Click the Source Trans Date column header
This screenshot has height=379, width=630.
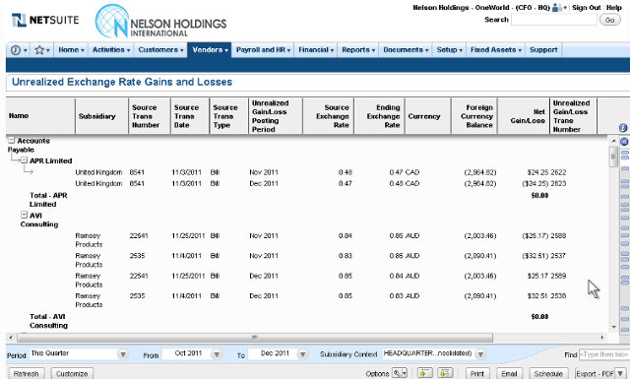pos(190,116)
